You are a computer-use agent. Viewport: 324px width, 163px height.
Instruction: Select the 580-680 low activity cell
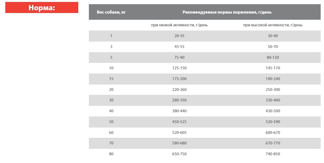click(179, 143)
